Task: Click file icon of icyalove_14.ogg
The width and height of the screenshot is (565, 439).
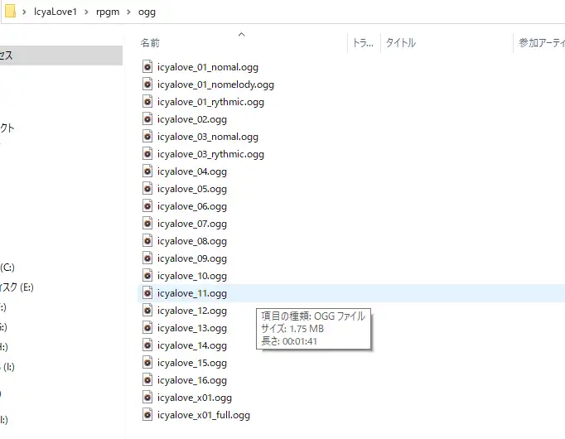Action: (x=147, y=345)
